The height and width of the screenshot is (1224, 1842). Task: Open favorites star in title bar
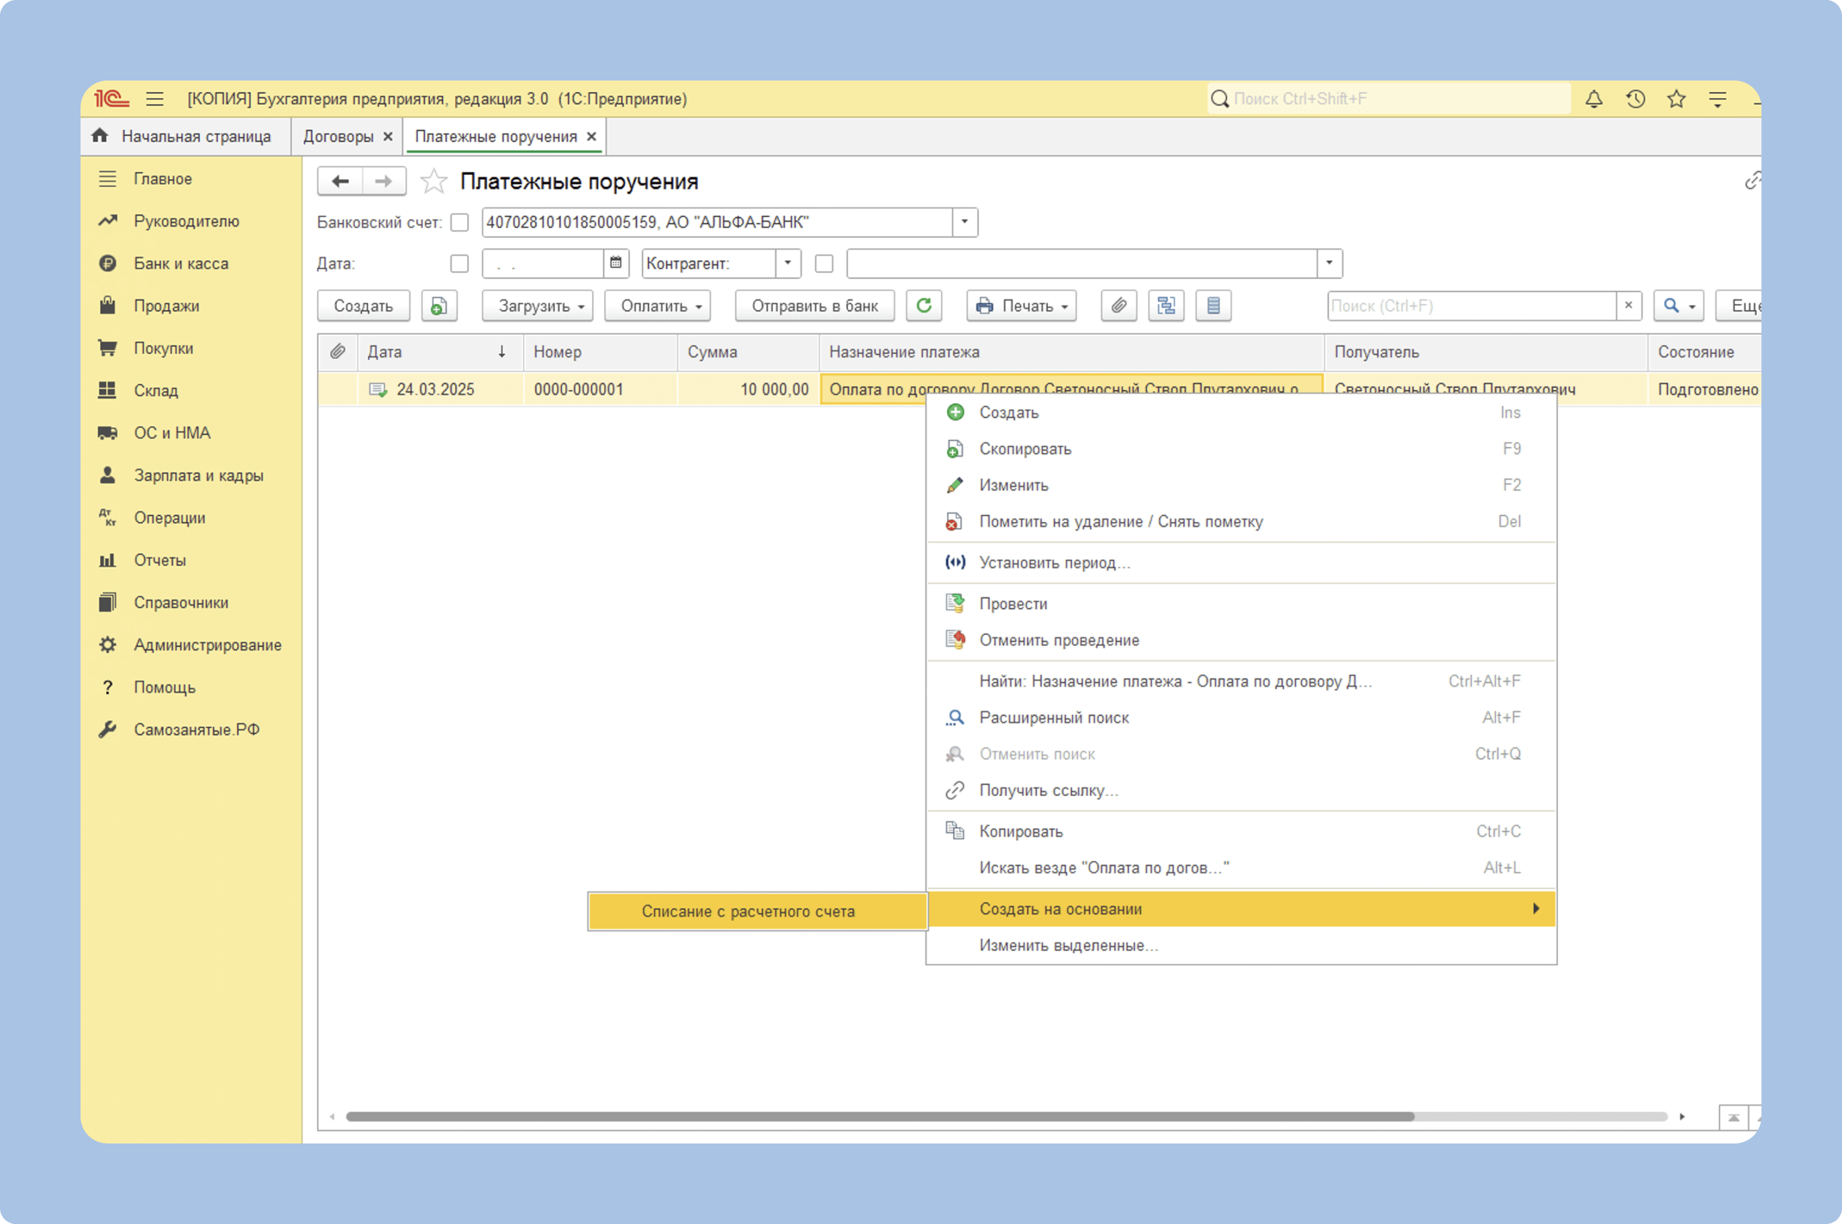(1676, 99)
